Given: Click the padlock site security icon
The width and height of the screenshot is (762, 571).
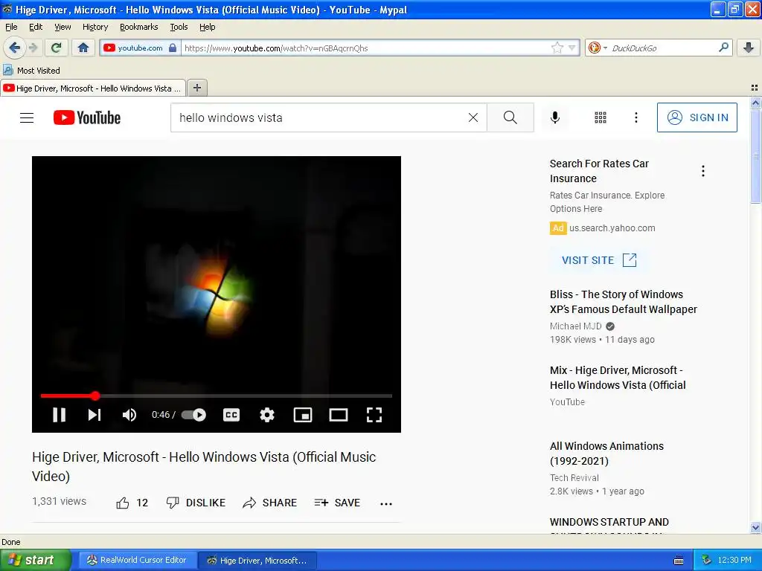Looking at the screenshot, I should pyautogui.click(x=173, y=48).
